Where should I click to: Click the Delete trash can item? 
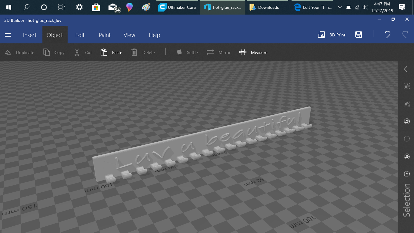pyautogui.click(x=143, y=52)
